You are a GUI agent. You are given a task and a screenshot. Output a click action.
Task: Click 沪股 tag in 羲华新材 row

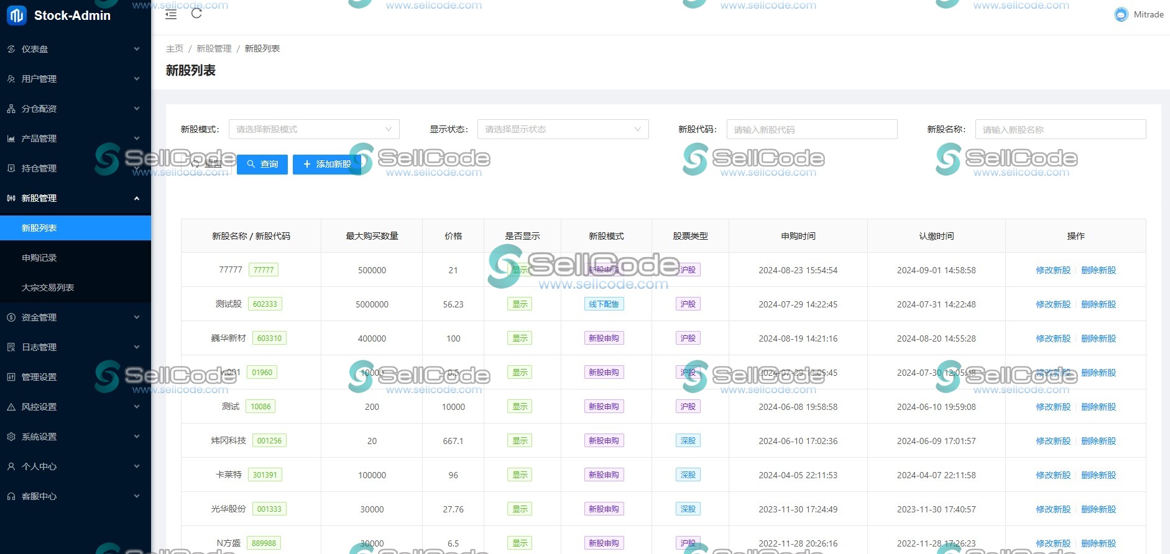pos(688,338)
